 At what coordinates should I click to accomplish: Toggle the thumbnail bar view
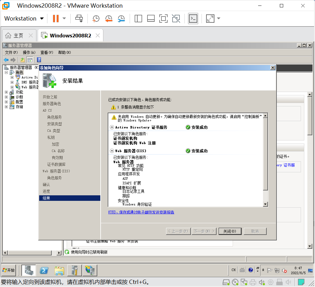click(x=151, y=18)
